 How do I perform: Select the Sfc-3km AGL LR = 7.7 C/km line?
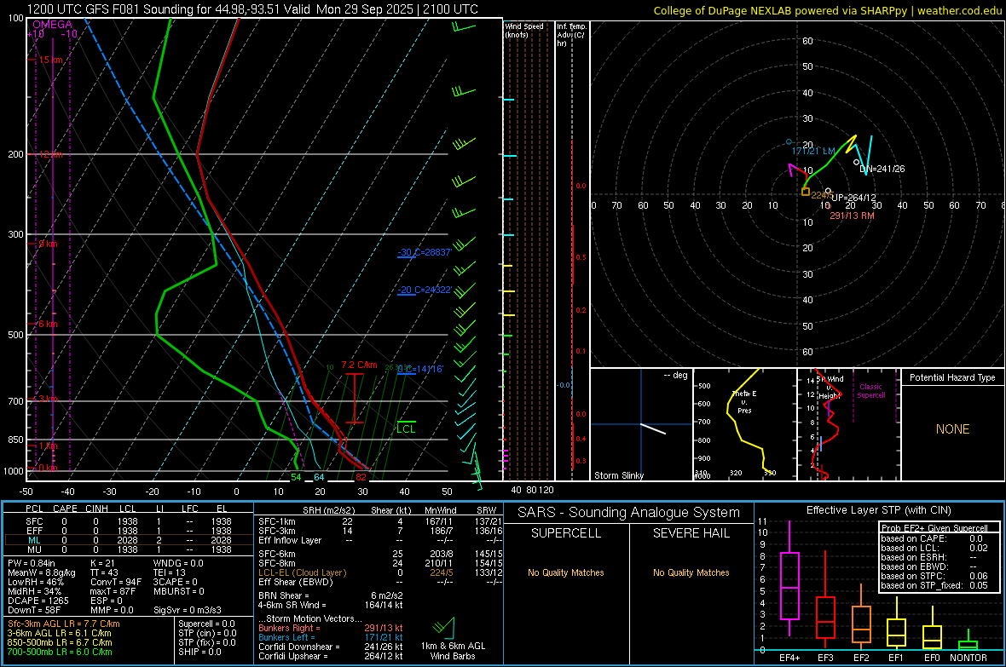point(64,624)
